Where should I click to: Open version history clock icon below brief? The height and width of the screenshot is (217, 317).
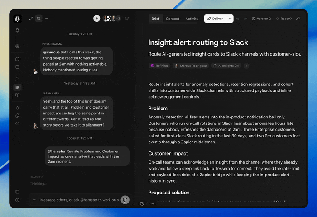coord(142,204)
